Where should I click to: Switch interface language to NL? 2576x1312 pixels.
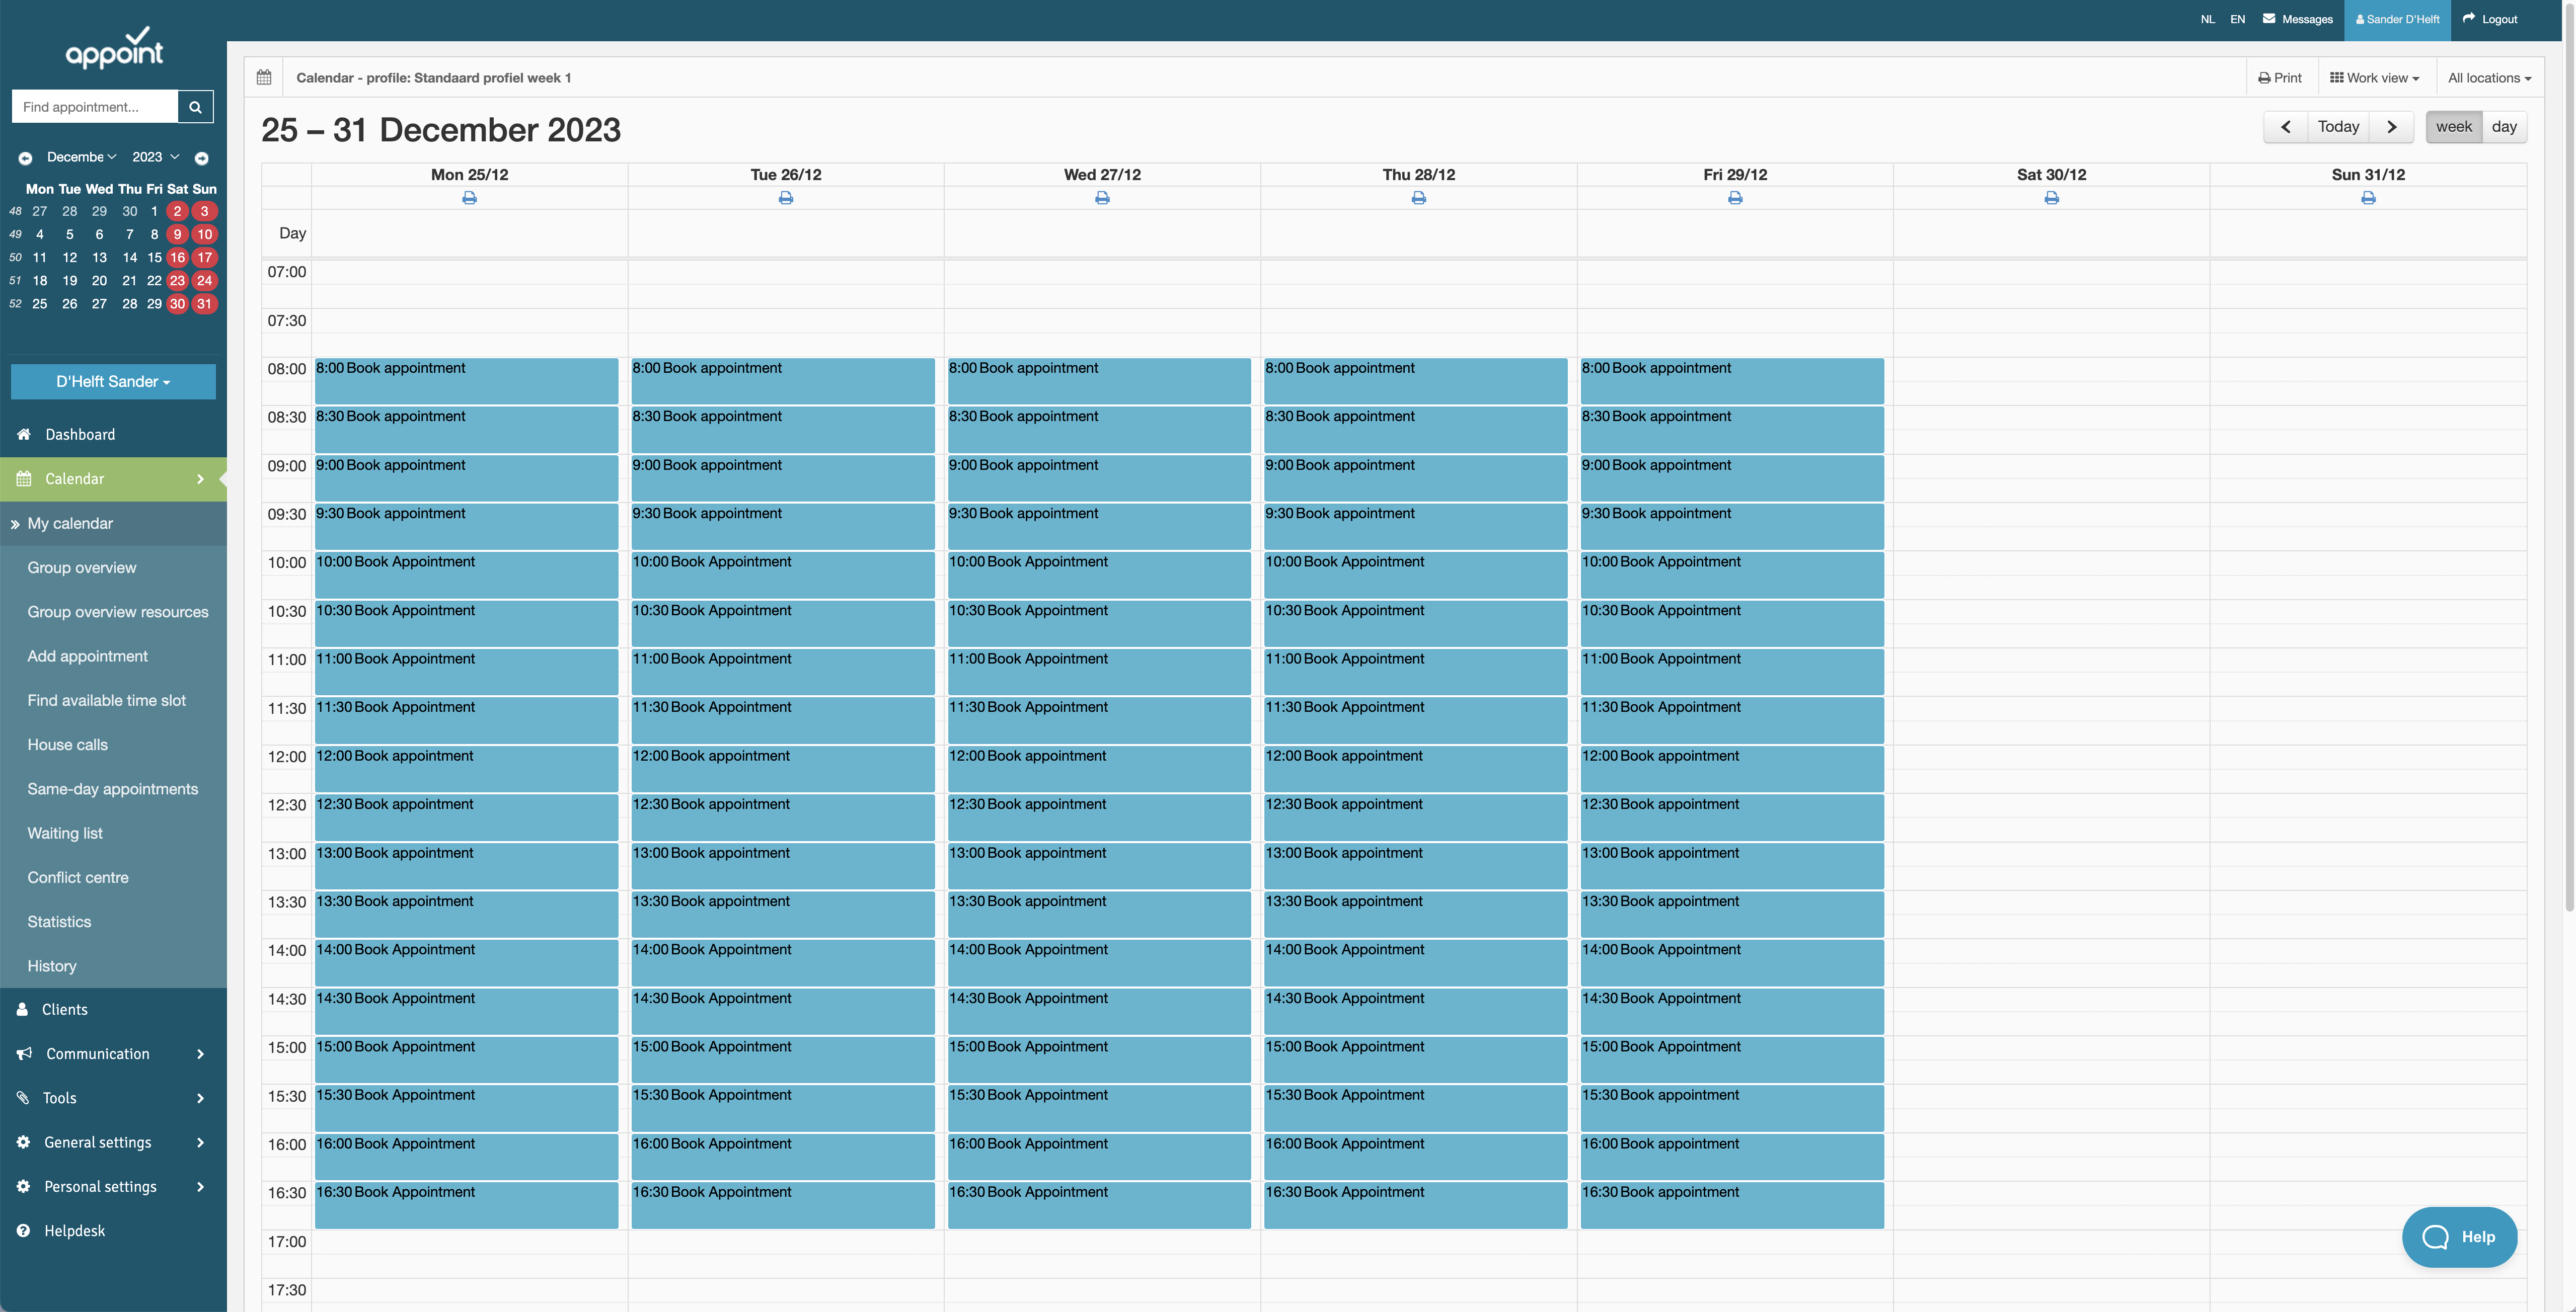tap(2208, 19)
